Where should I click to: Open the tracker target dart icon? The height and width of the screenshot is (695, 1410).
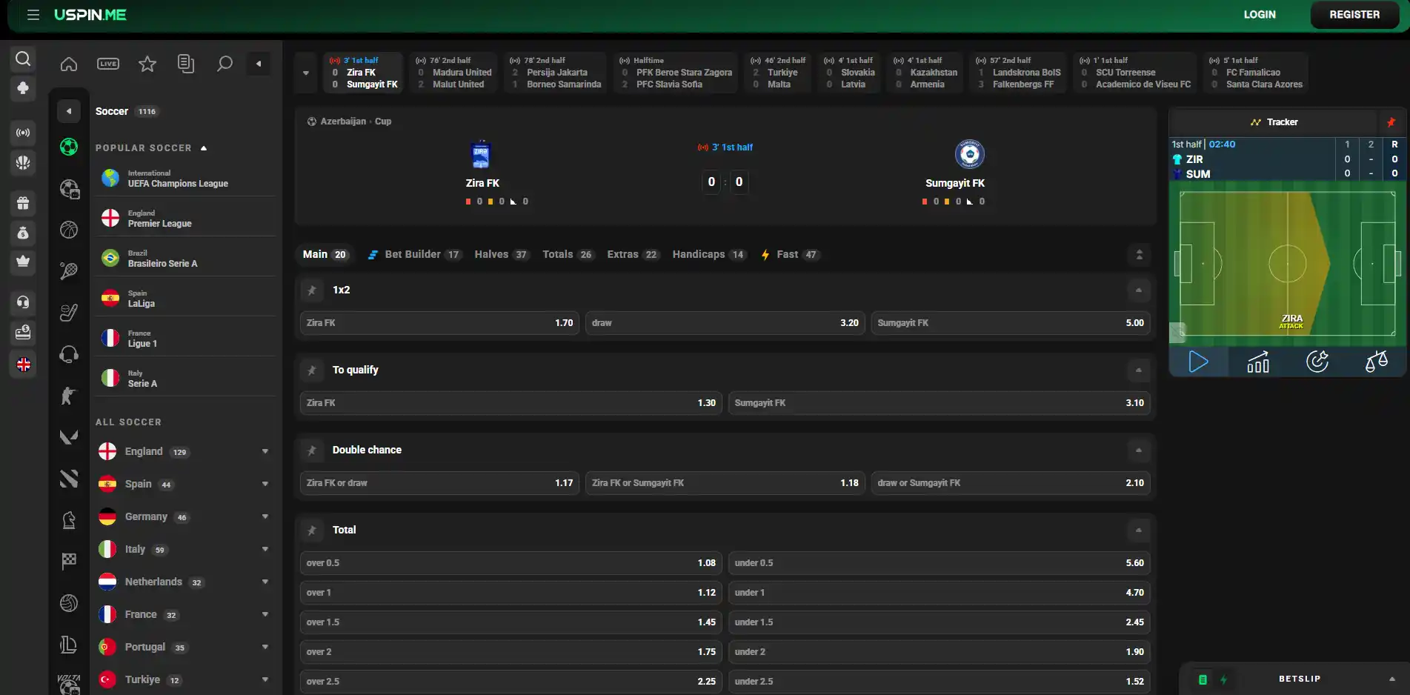[1317, 362]
